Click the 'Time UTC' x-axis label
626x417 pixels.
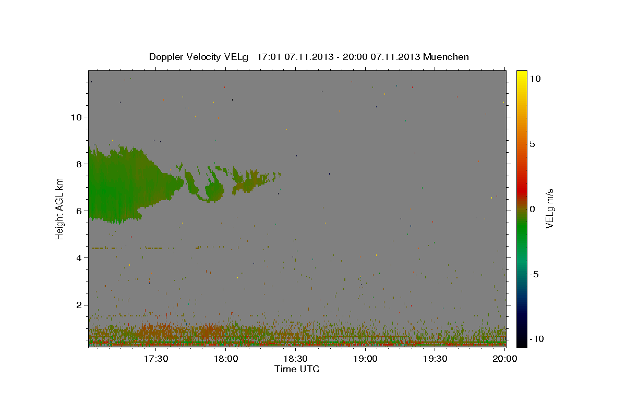[297, 369]
